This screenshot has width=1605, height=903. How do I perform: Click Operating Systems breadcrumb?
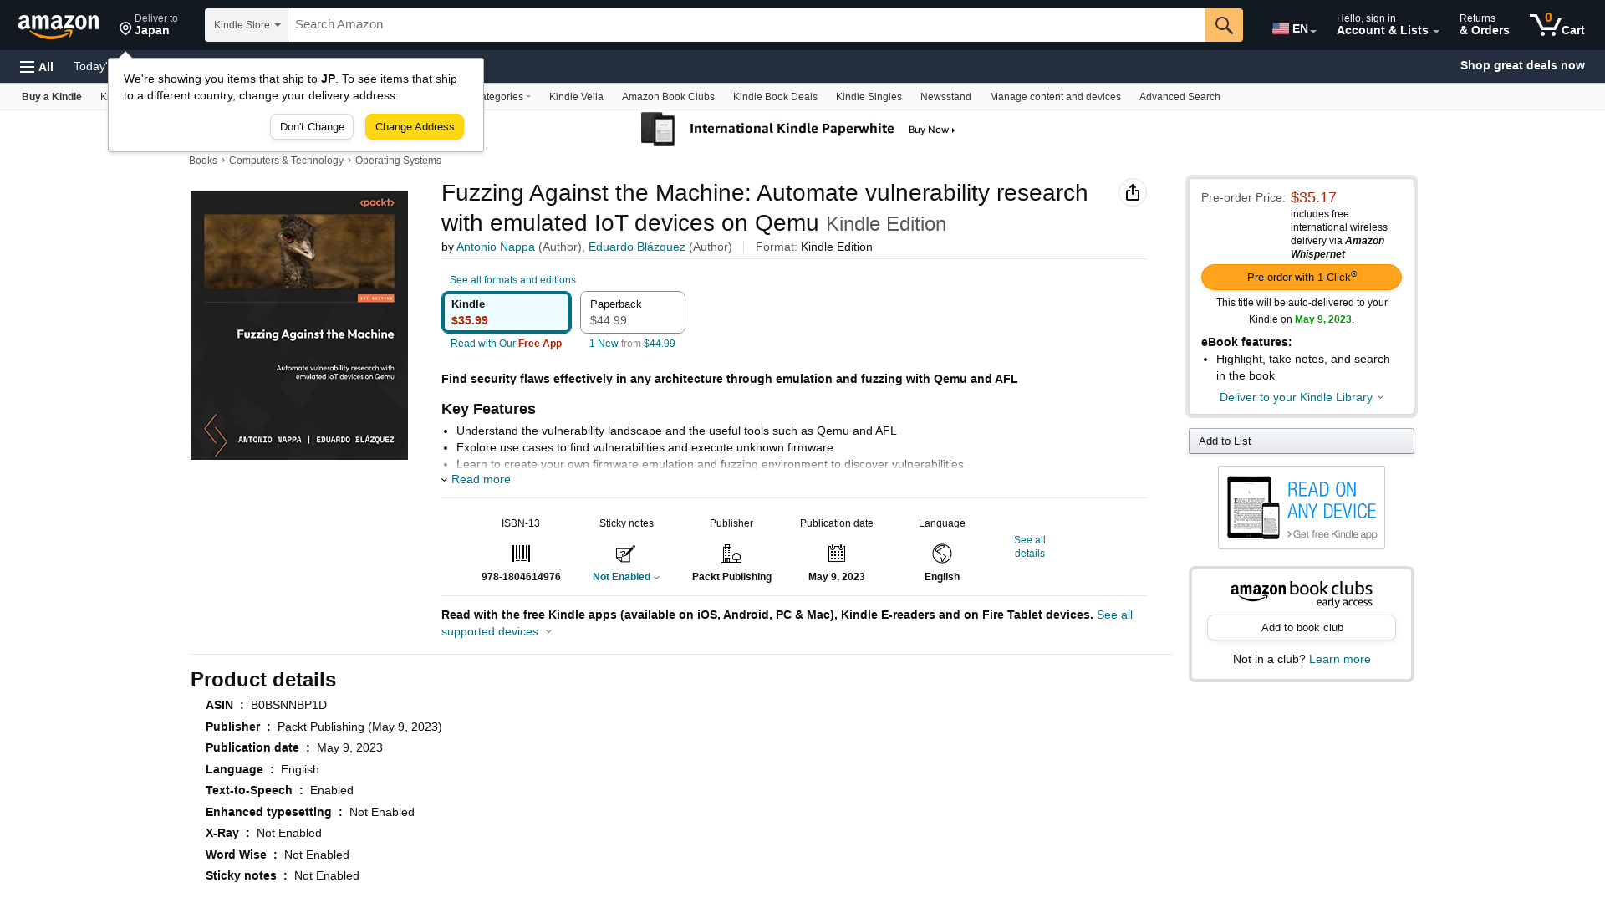398,161
